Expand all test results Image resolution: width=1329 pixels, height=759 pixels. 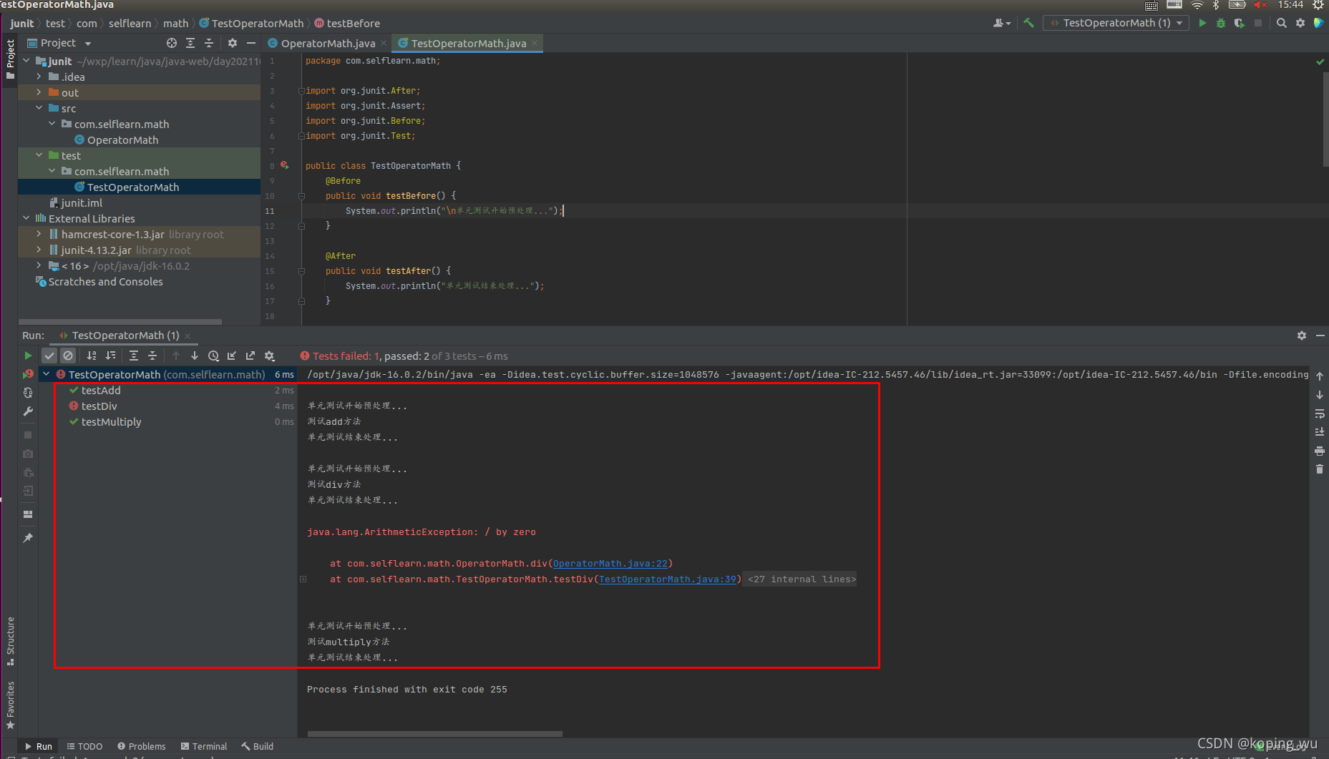tap(134, 356)
